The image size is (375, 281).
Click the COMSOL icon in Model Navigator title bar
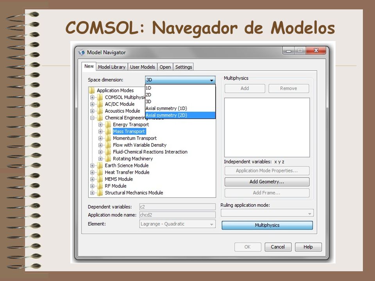[82, 52]
